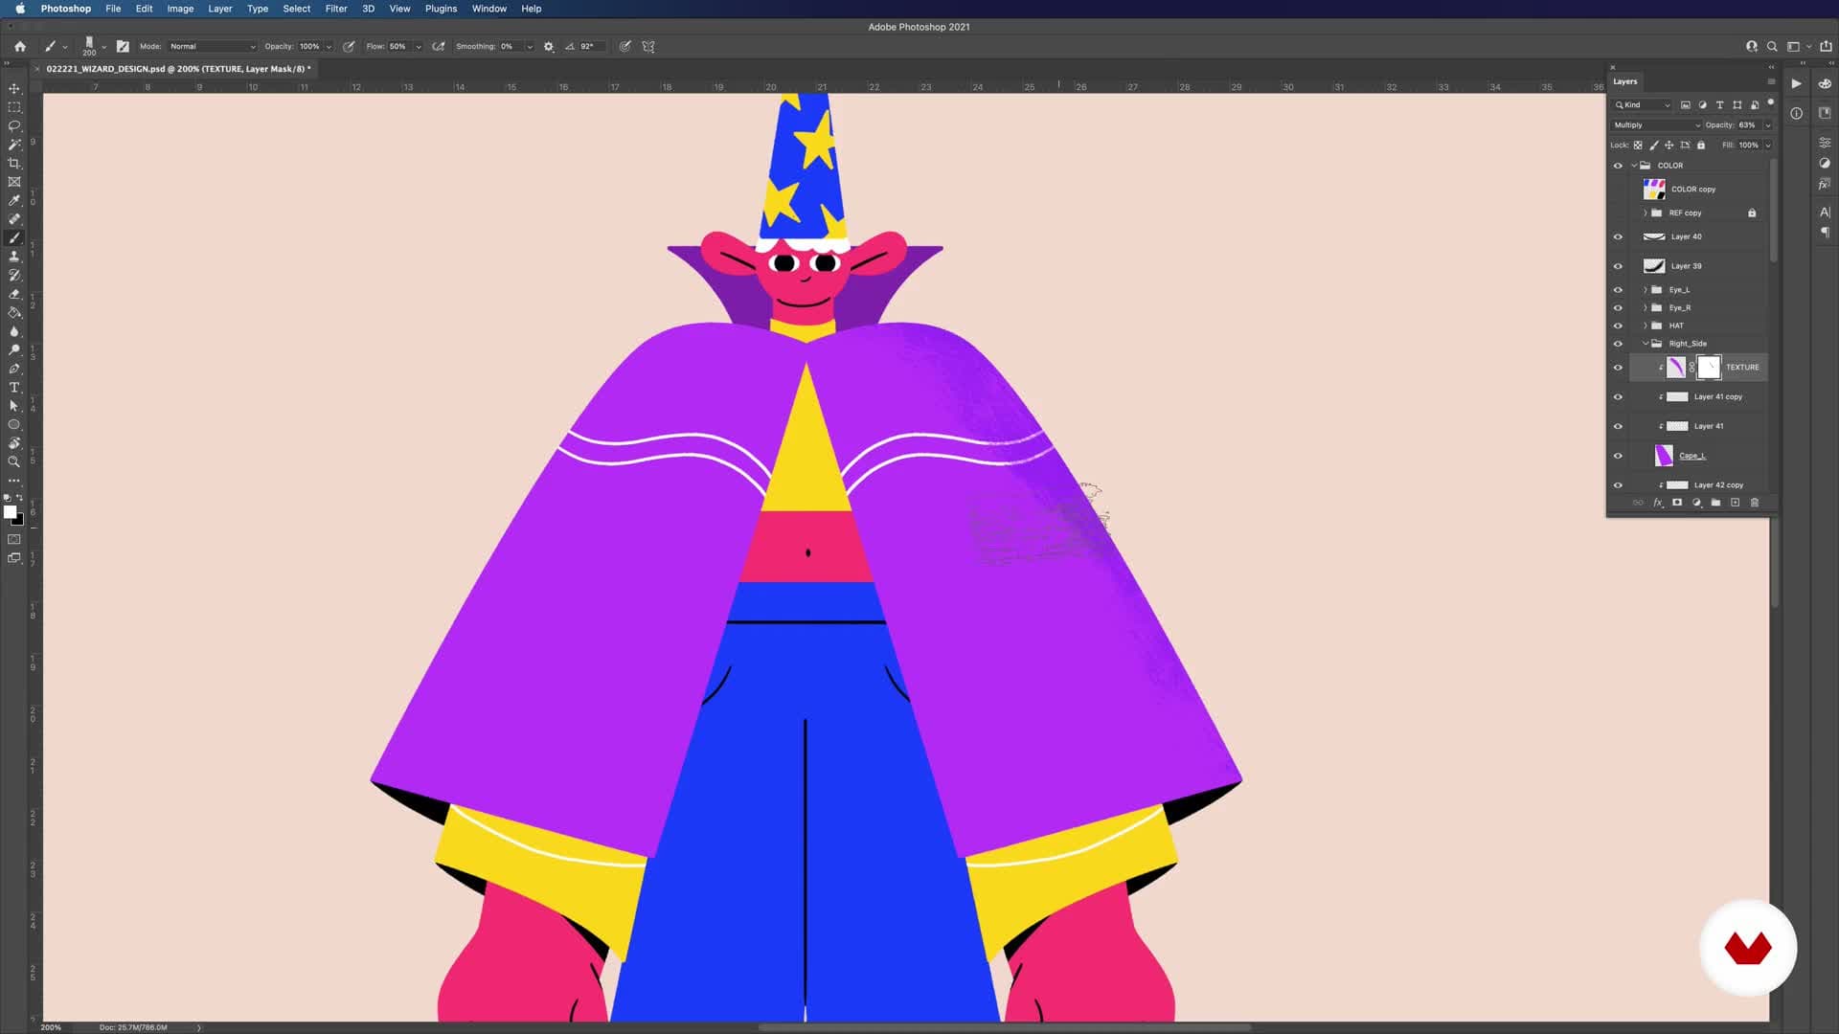Select the Ellipse shape tool
1839x1034 pixels.
pos(14,425)
